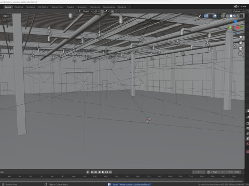Click the Scene name field
Image resolution: width=249 pixels, height=186 pixels.
pos(244,7)
